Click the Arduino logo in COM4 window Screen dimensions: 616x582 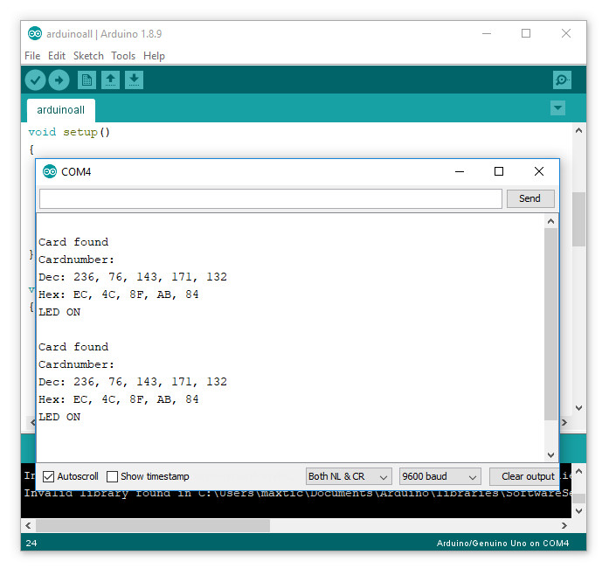(x=50, y=172)
